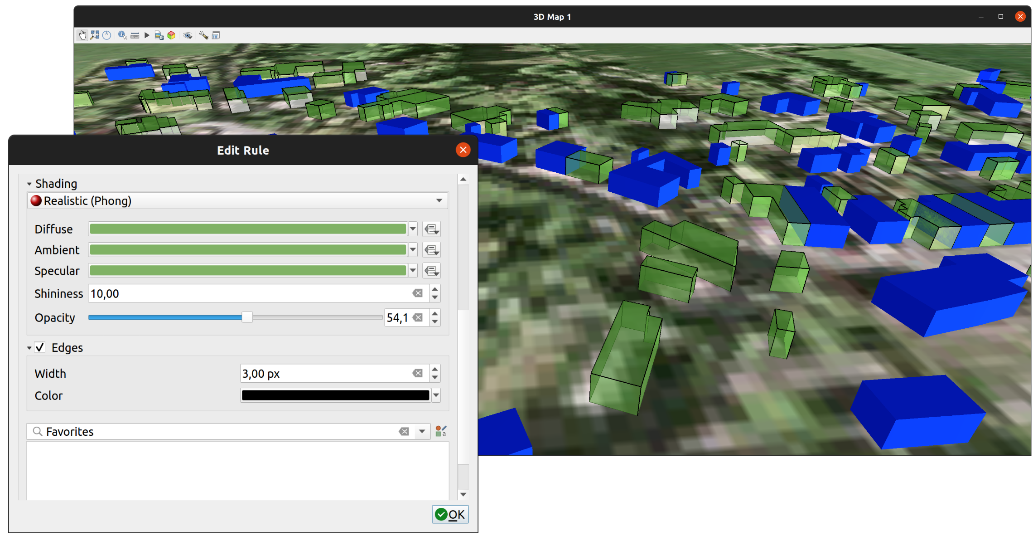
Task: Click the OK button
Action: click(x=450, y=514)
